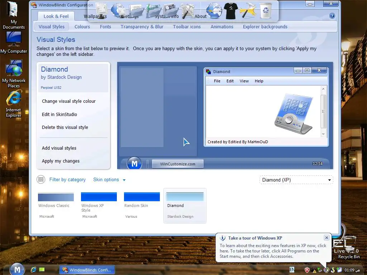
Task: Select the Windows XP Style skin thumbnail
Action: click(x=99, y=205)
